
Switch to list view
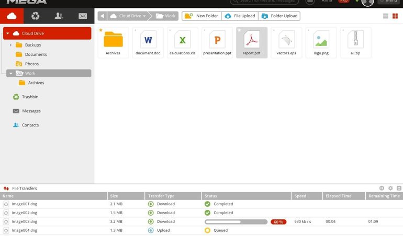[x=386, y=16]
